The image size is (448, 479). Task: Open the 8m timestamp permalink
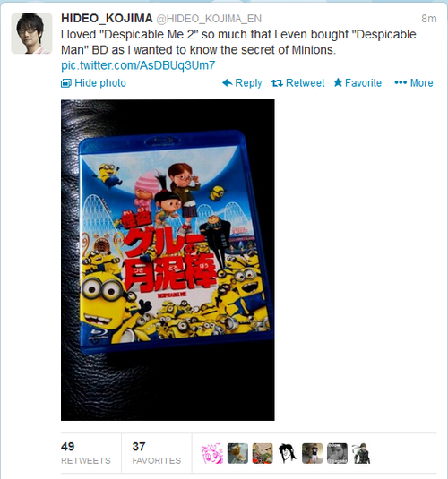point(428,19)
